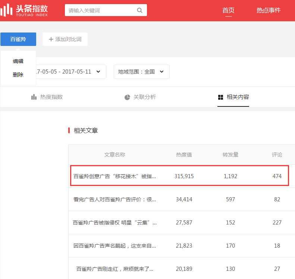Screen dimensions: 295x279
Task: Click the 转发量 column header
Action: click(x=230, y=155)
